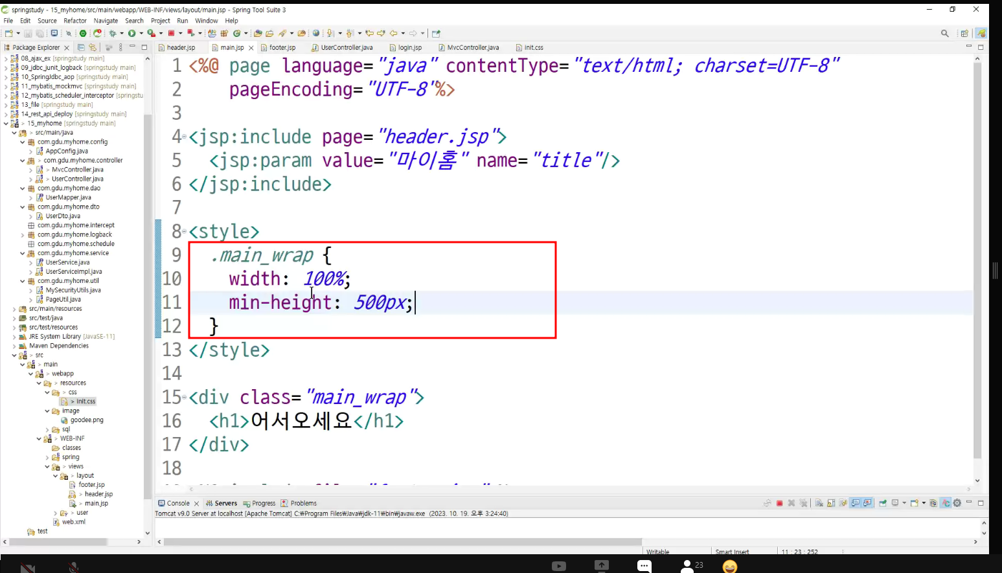Viewport: 1002px width, 573px height.
Task: Click the Pin Console icon
Action: tap(883, 503)
